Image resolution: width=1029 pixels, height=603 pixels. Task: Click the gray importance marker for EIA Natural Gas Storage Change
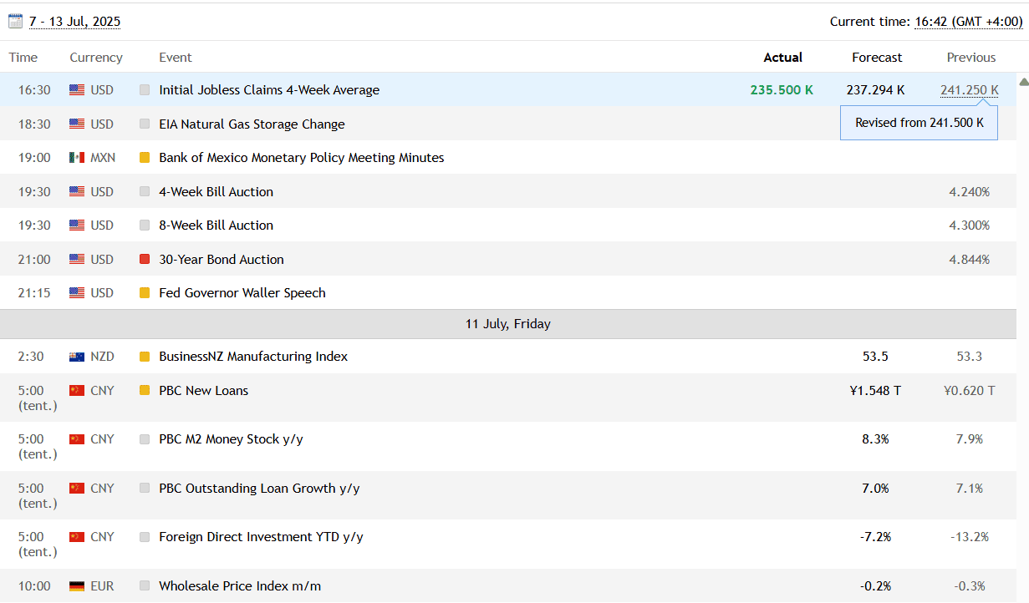145,124
